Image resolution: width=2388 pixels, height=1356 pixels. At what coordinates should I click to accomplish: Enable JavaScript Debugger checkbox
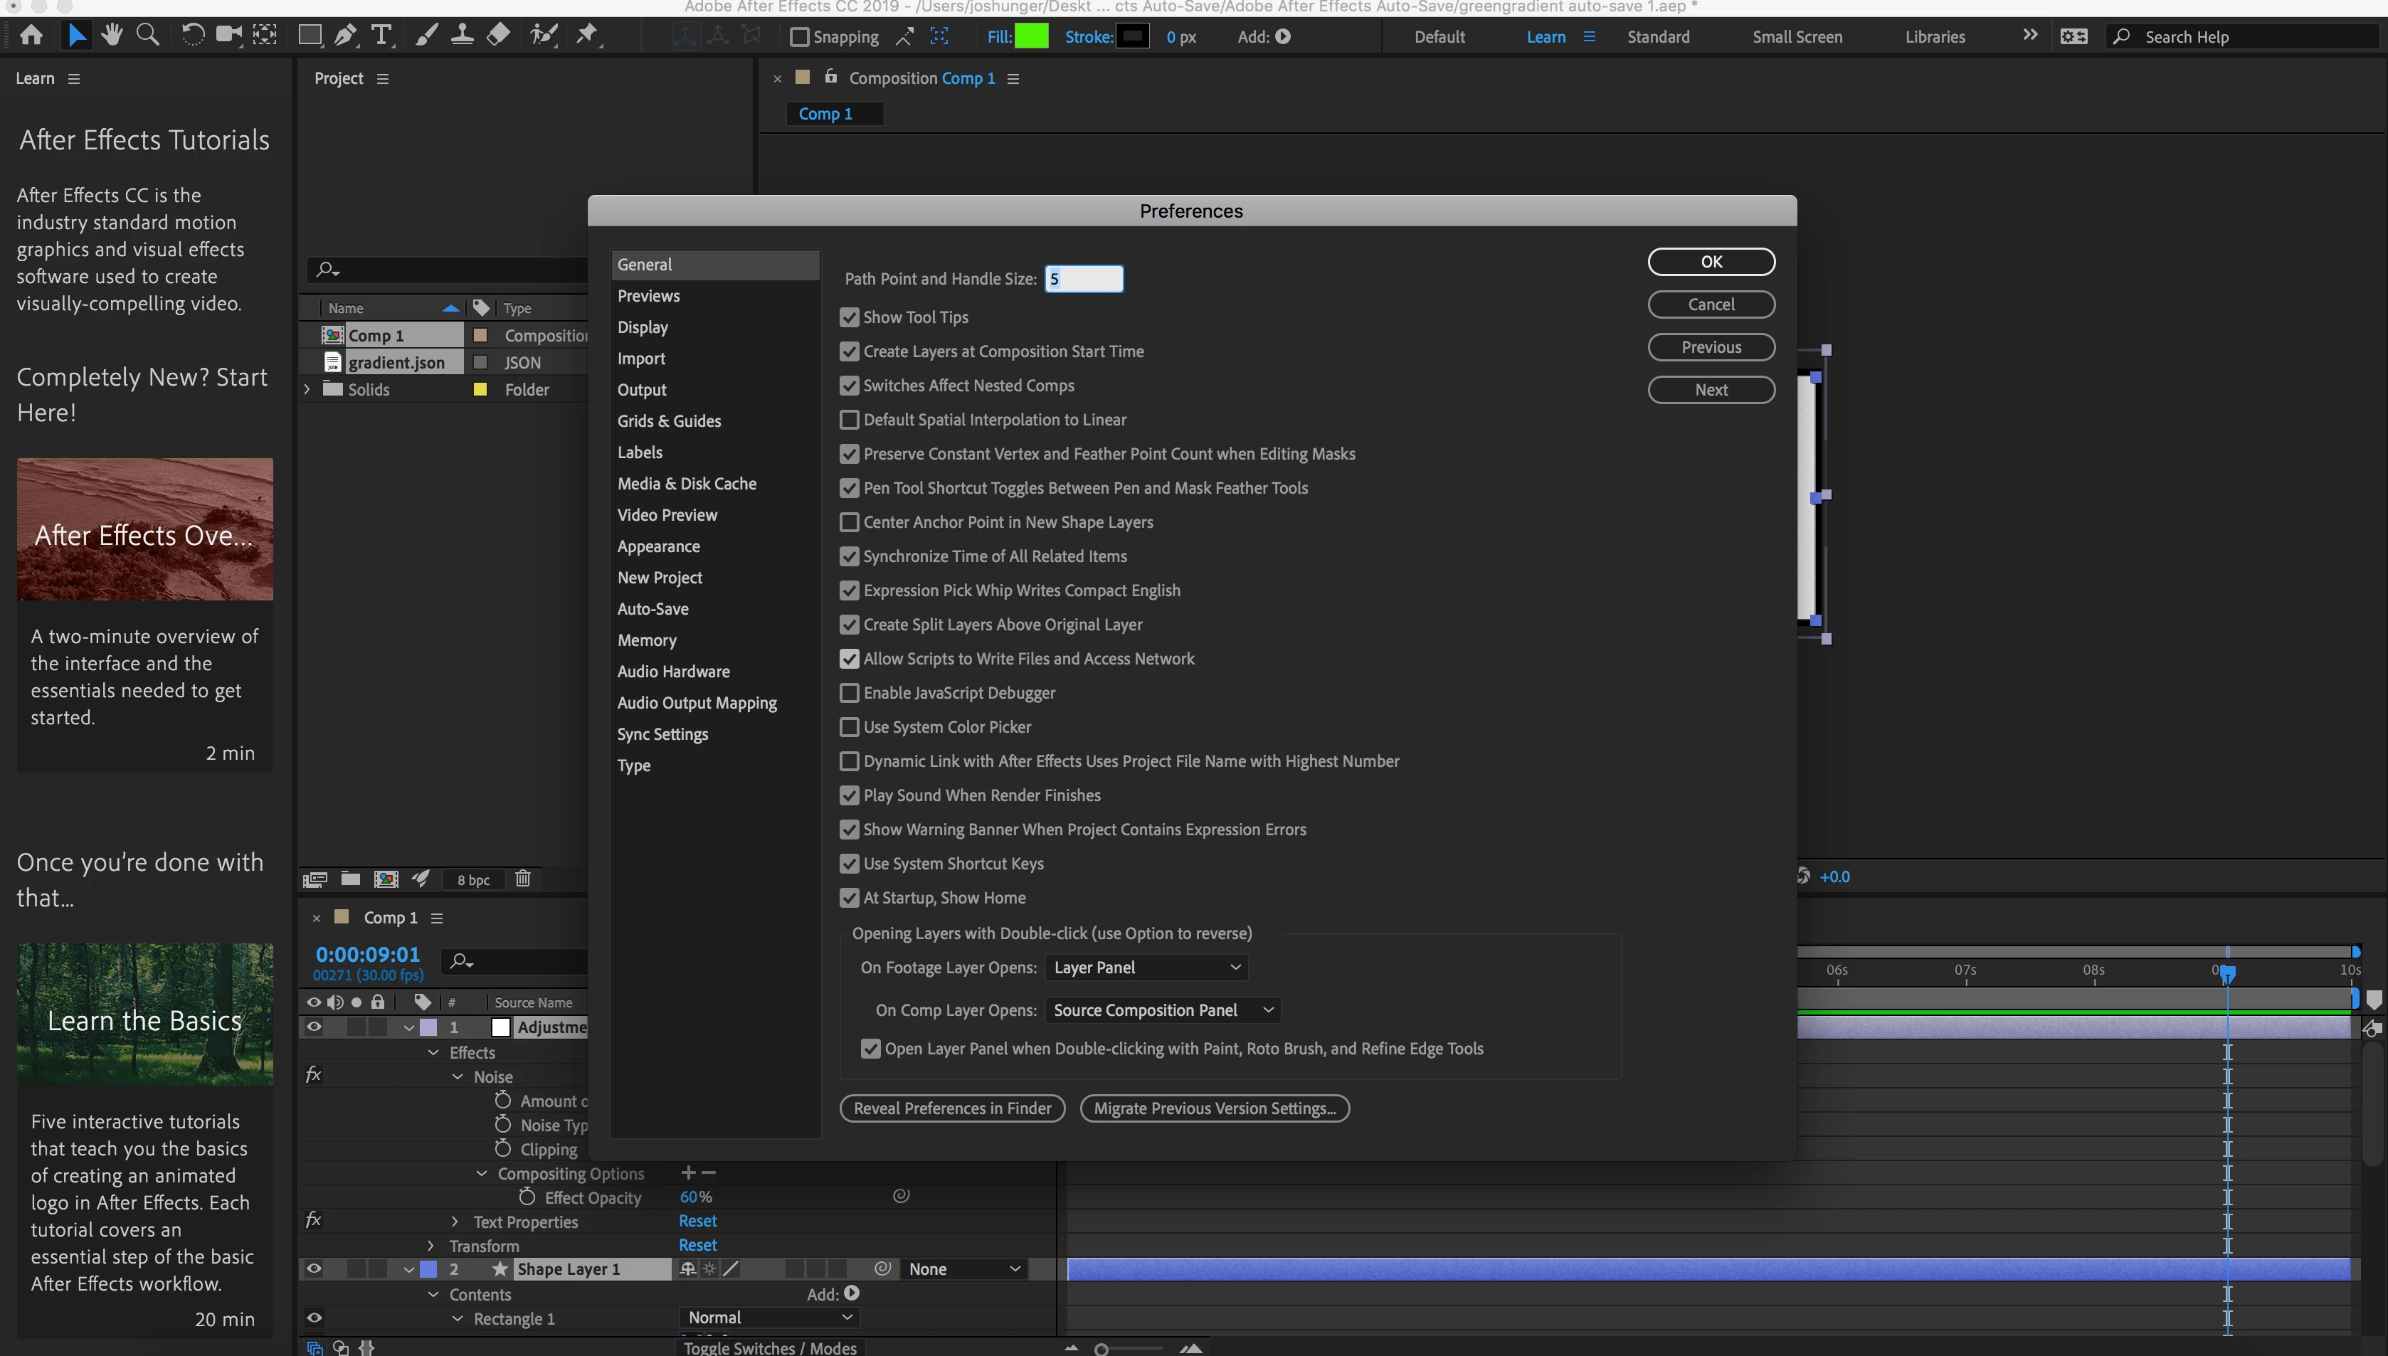(848, 693)
